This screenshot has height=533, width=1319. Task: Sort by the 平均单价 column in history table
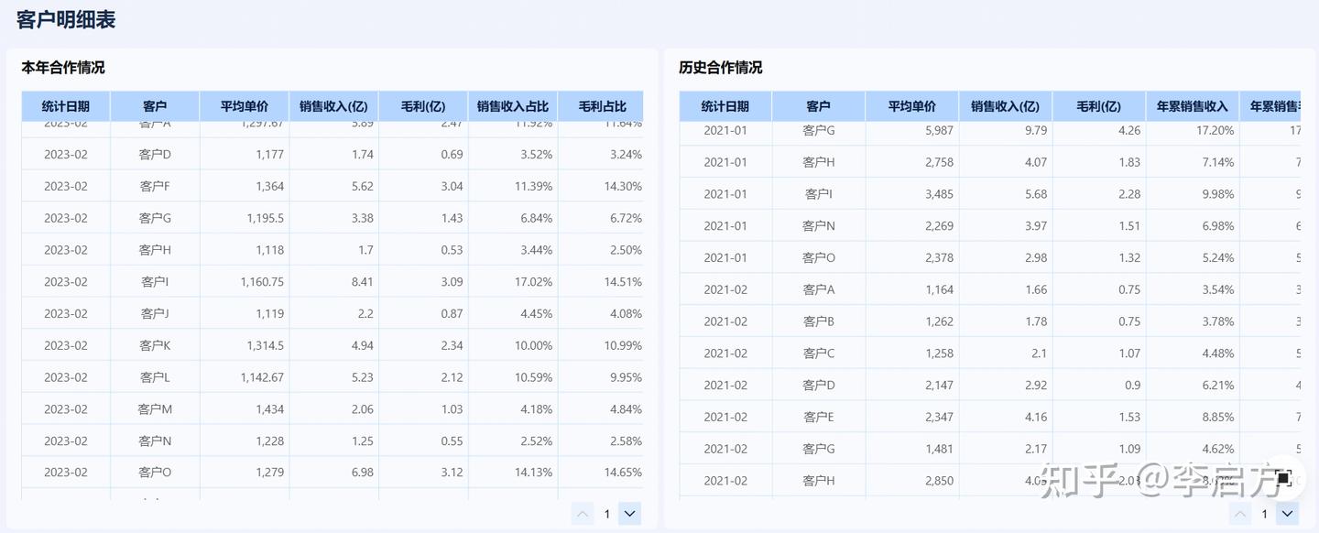pos(910,105)
